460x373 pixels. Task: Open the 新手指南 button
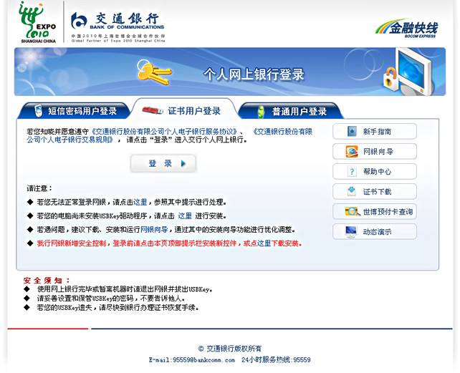click(375, 131)
